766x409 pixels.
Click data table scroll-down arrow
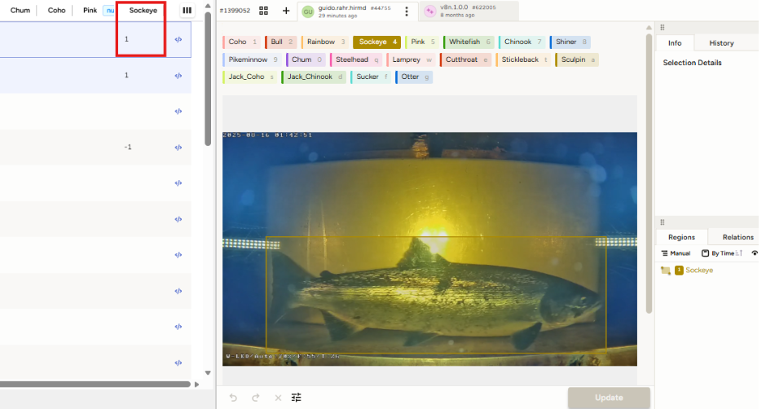[x=208, y=373]
